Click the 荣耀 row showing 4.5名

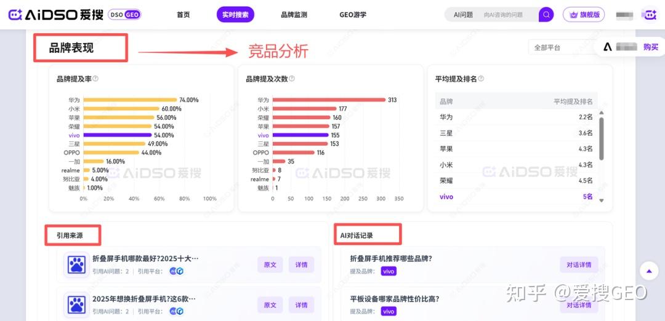516,180
